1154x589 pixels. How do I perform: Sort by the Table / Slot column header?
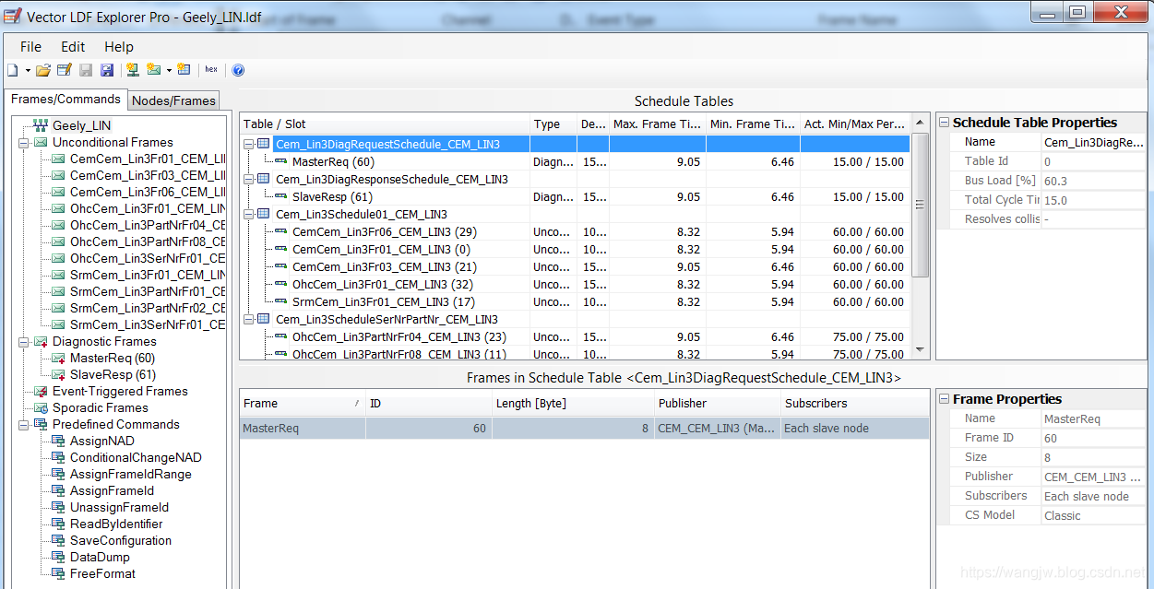[x=385, y=124]
